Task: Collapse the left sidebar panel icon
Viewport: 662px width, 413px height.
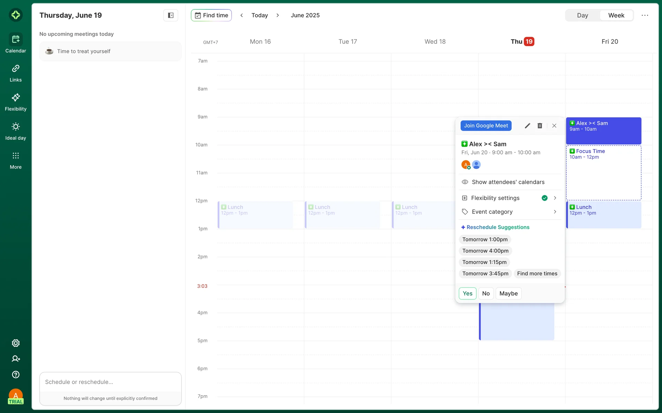Action: point(170,15)
